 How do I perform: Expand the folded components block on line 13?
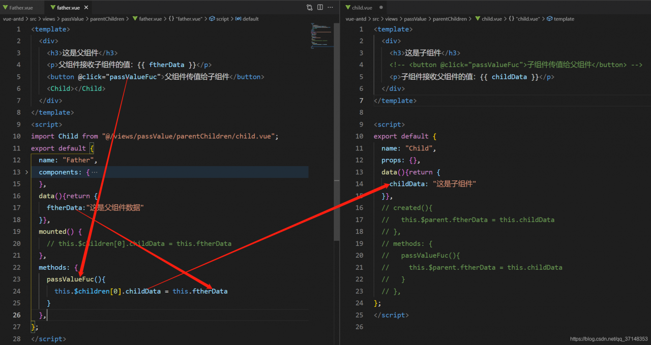tap(27, 172)
